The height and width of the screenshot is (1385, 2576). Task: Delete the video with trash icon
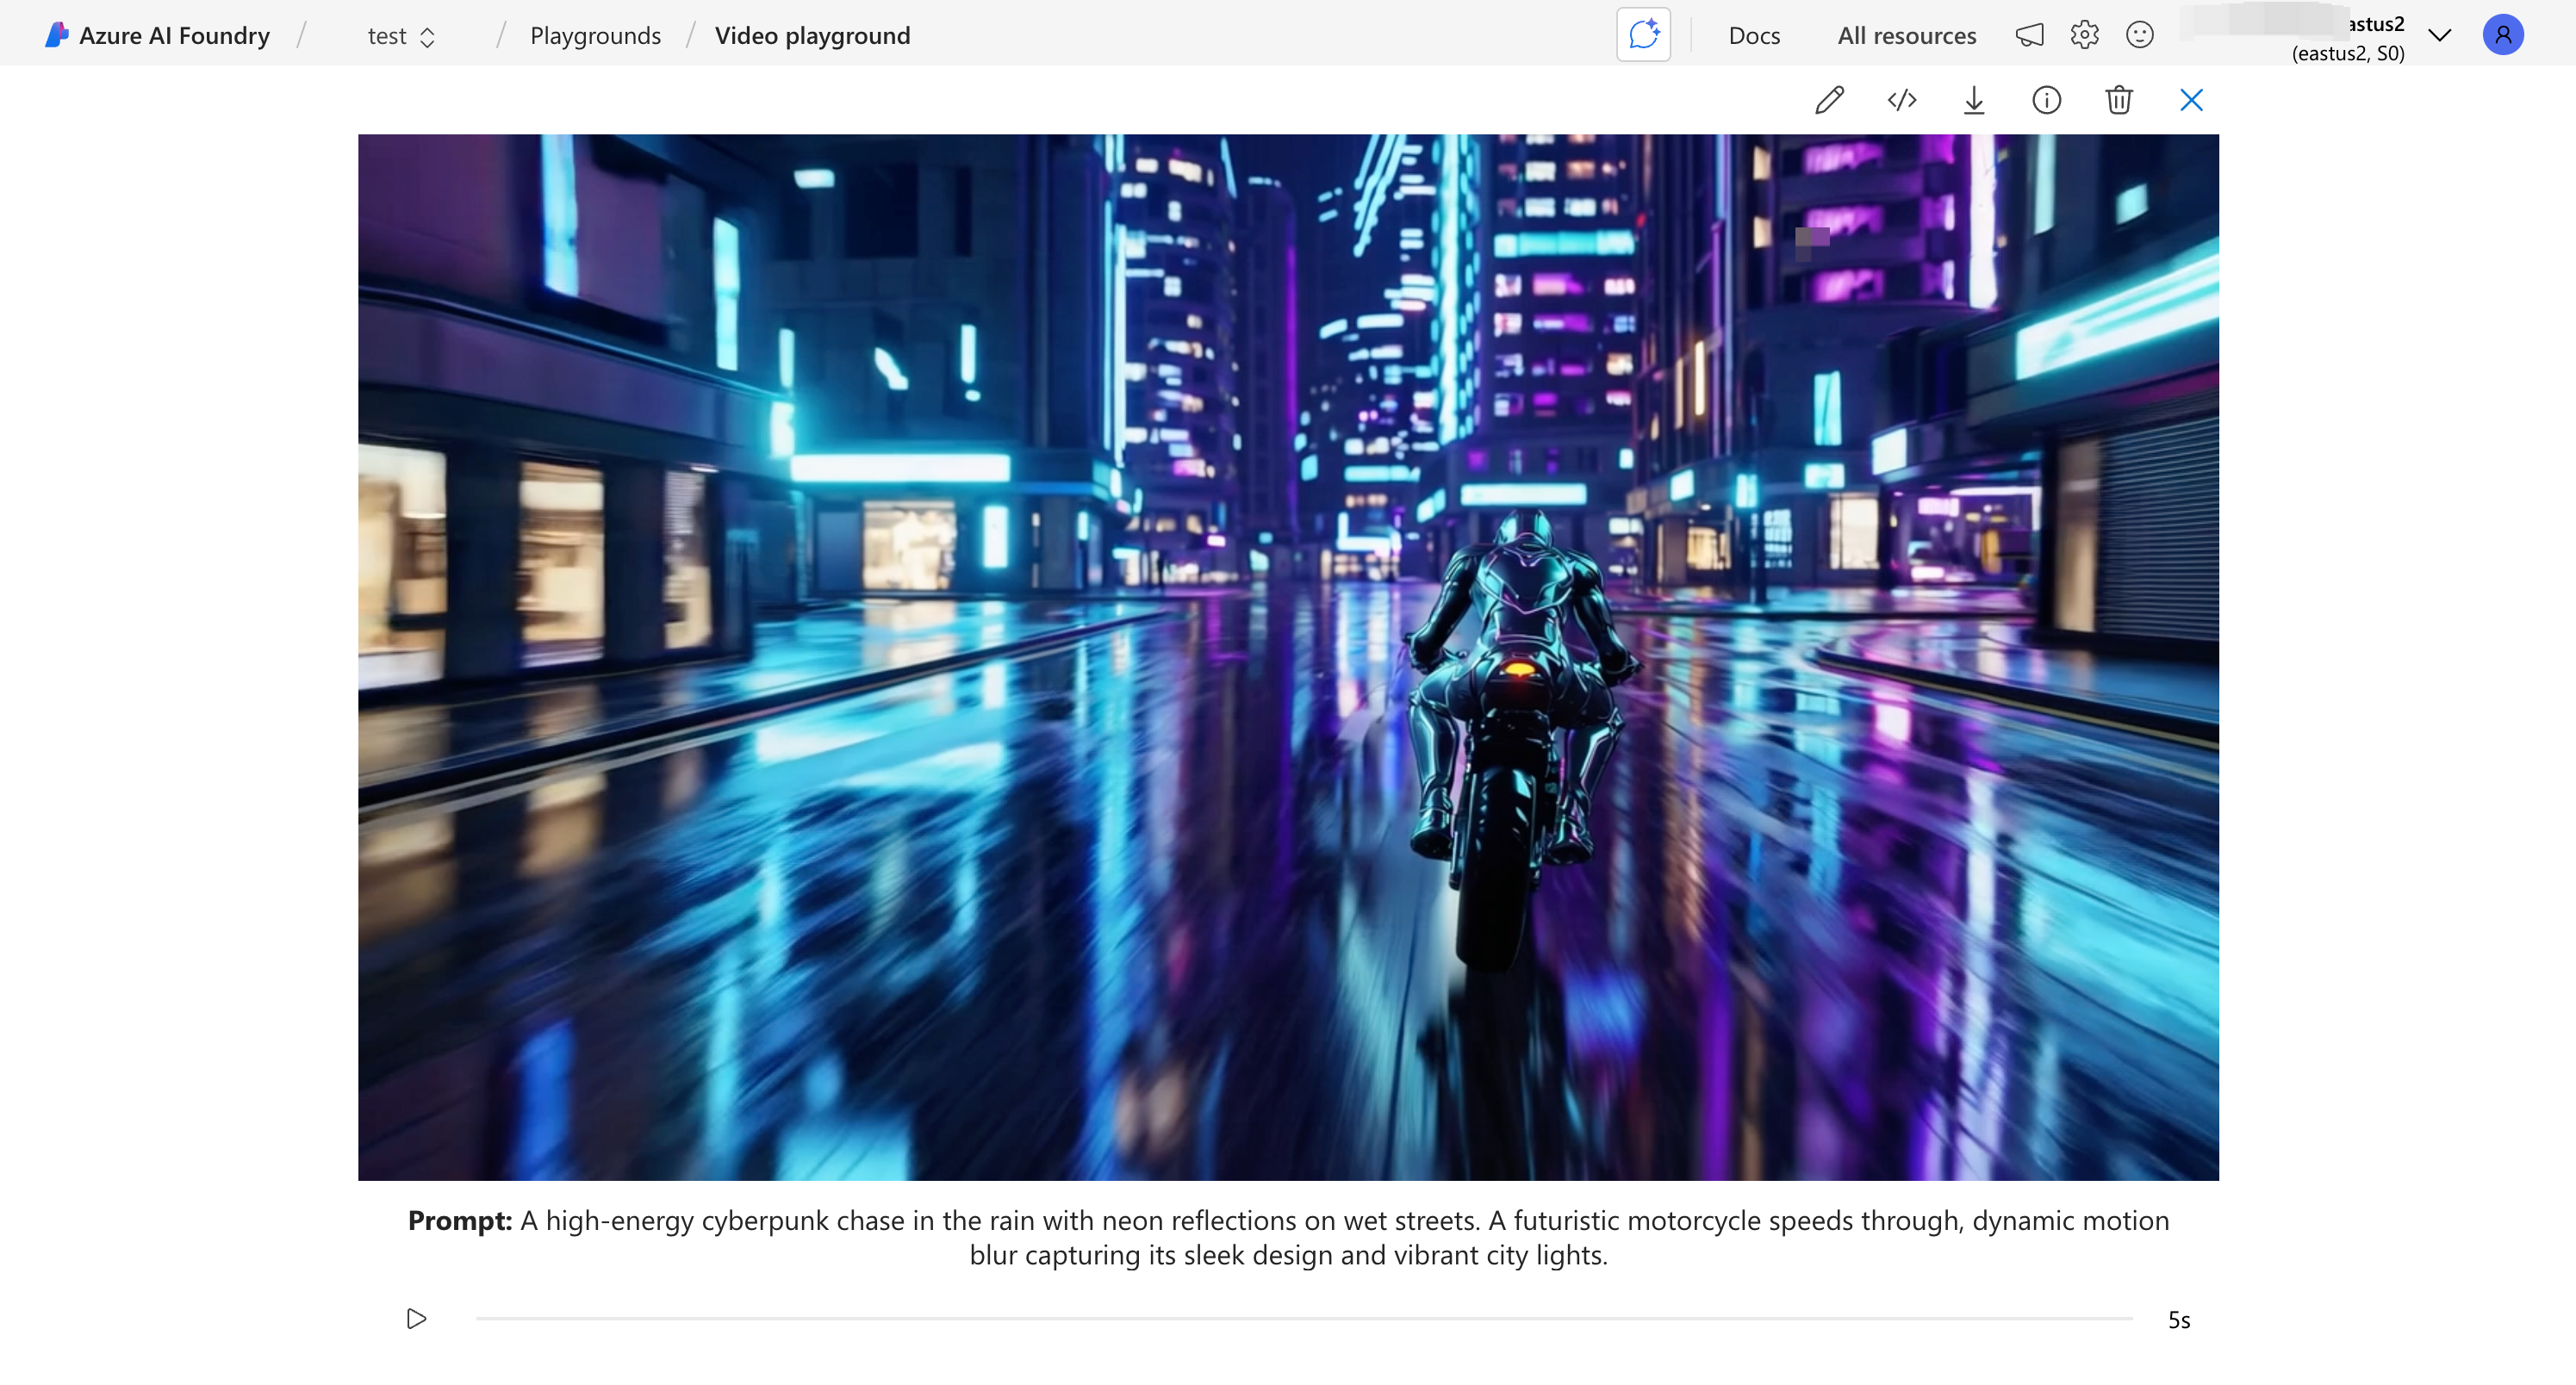(x=2118, y=100)
